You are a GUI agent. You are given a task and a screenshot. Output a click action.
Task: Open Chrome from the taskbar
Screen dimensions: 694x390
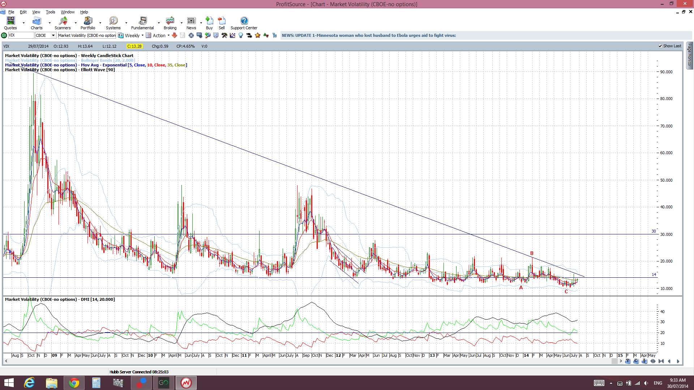click(74, 383)
